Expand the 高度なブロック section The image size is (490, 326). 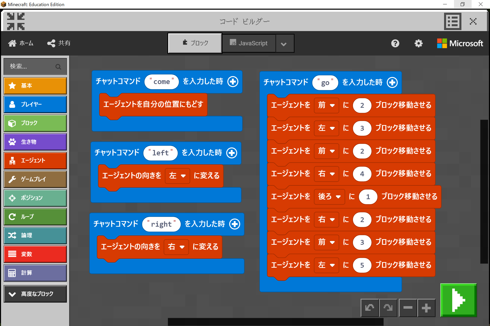[x=35, y=294]
